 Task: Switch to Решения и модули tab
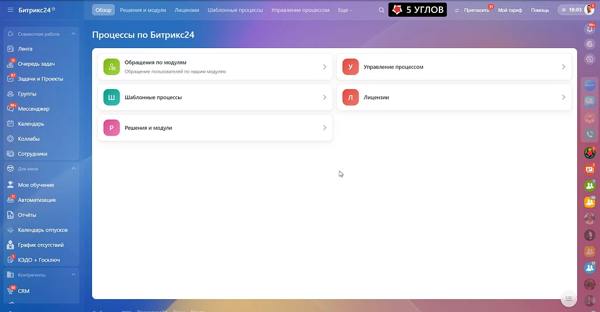143,10
